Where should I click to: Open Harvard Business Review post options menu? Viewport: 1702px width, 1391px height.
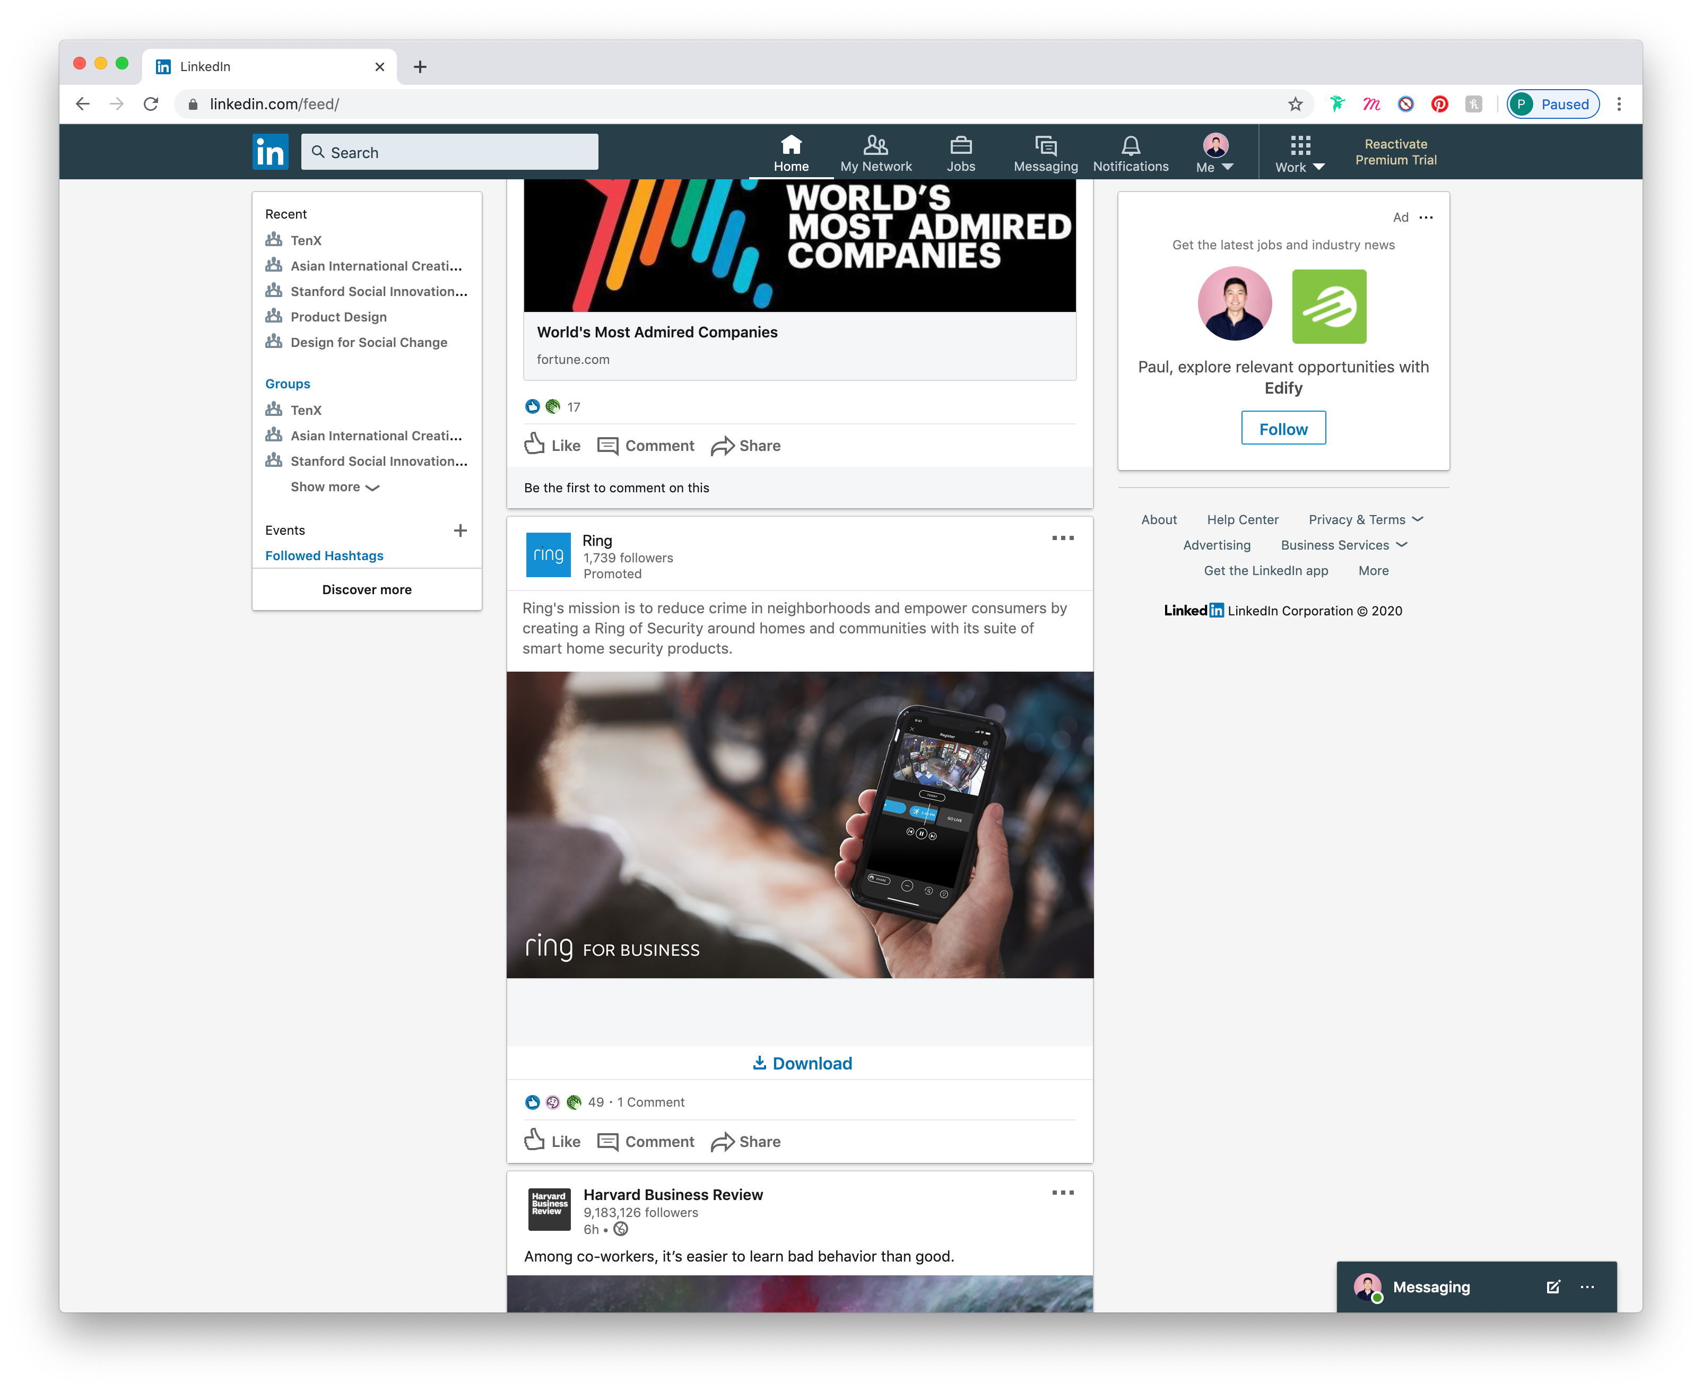[1063, 1193]
